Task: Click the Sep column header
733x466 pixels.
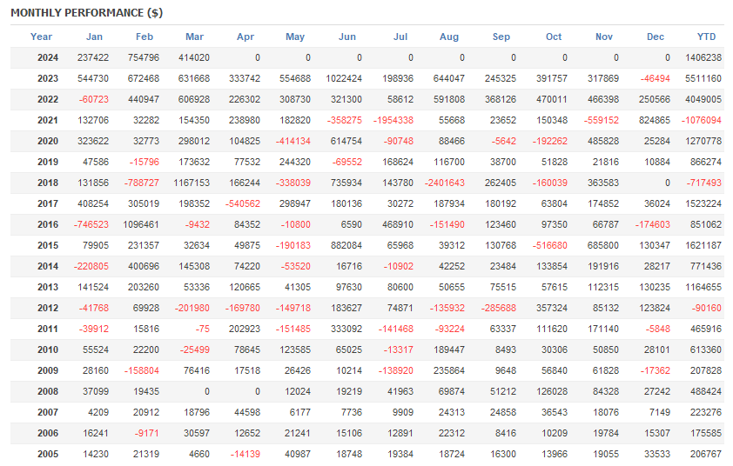Action: [x=501, y=37]
